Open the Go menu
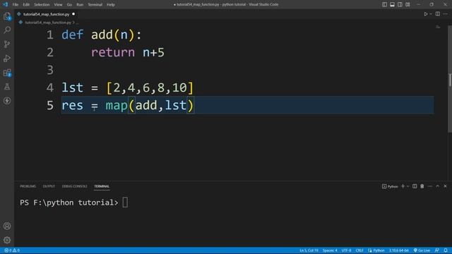The image size is (452, 254). 69,5
